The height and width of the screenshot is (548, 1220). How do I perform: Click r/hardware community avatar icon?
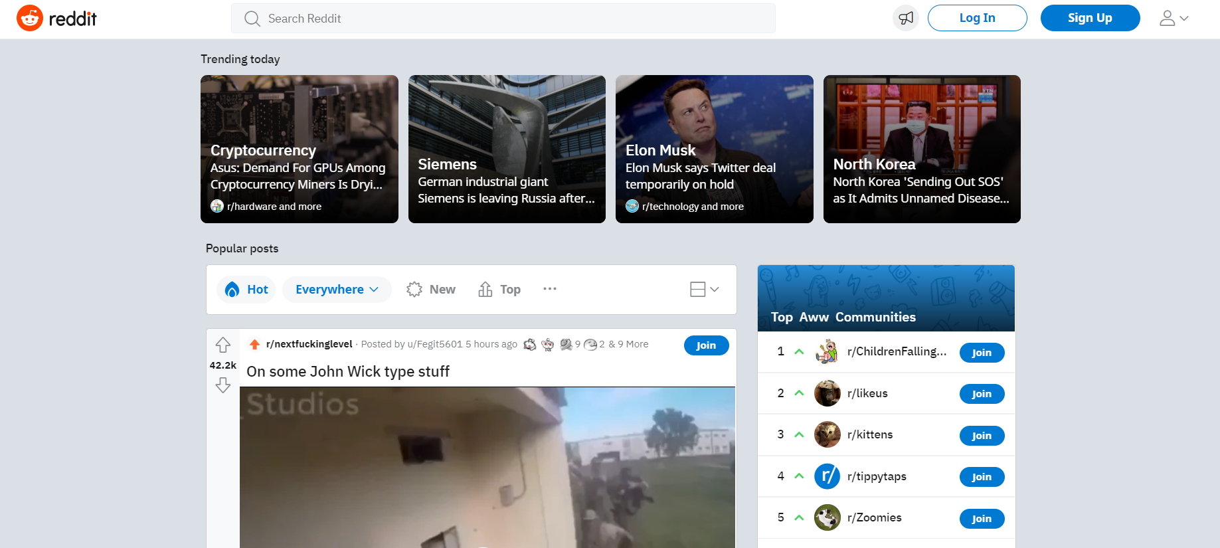tap(217, 207)
